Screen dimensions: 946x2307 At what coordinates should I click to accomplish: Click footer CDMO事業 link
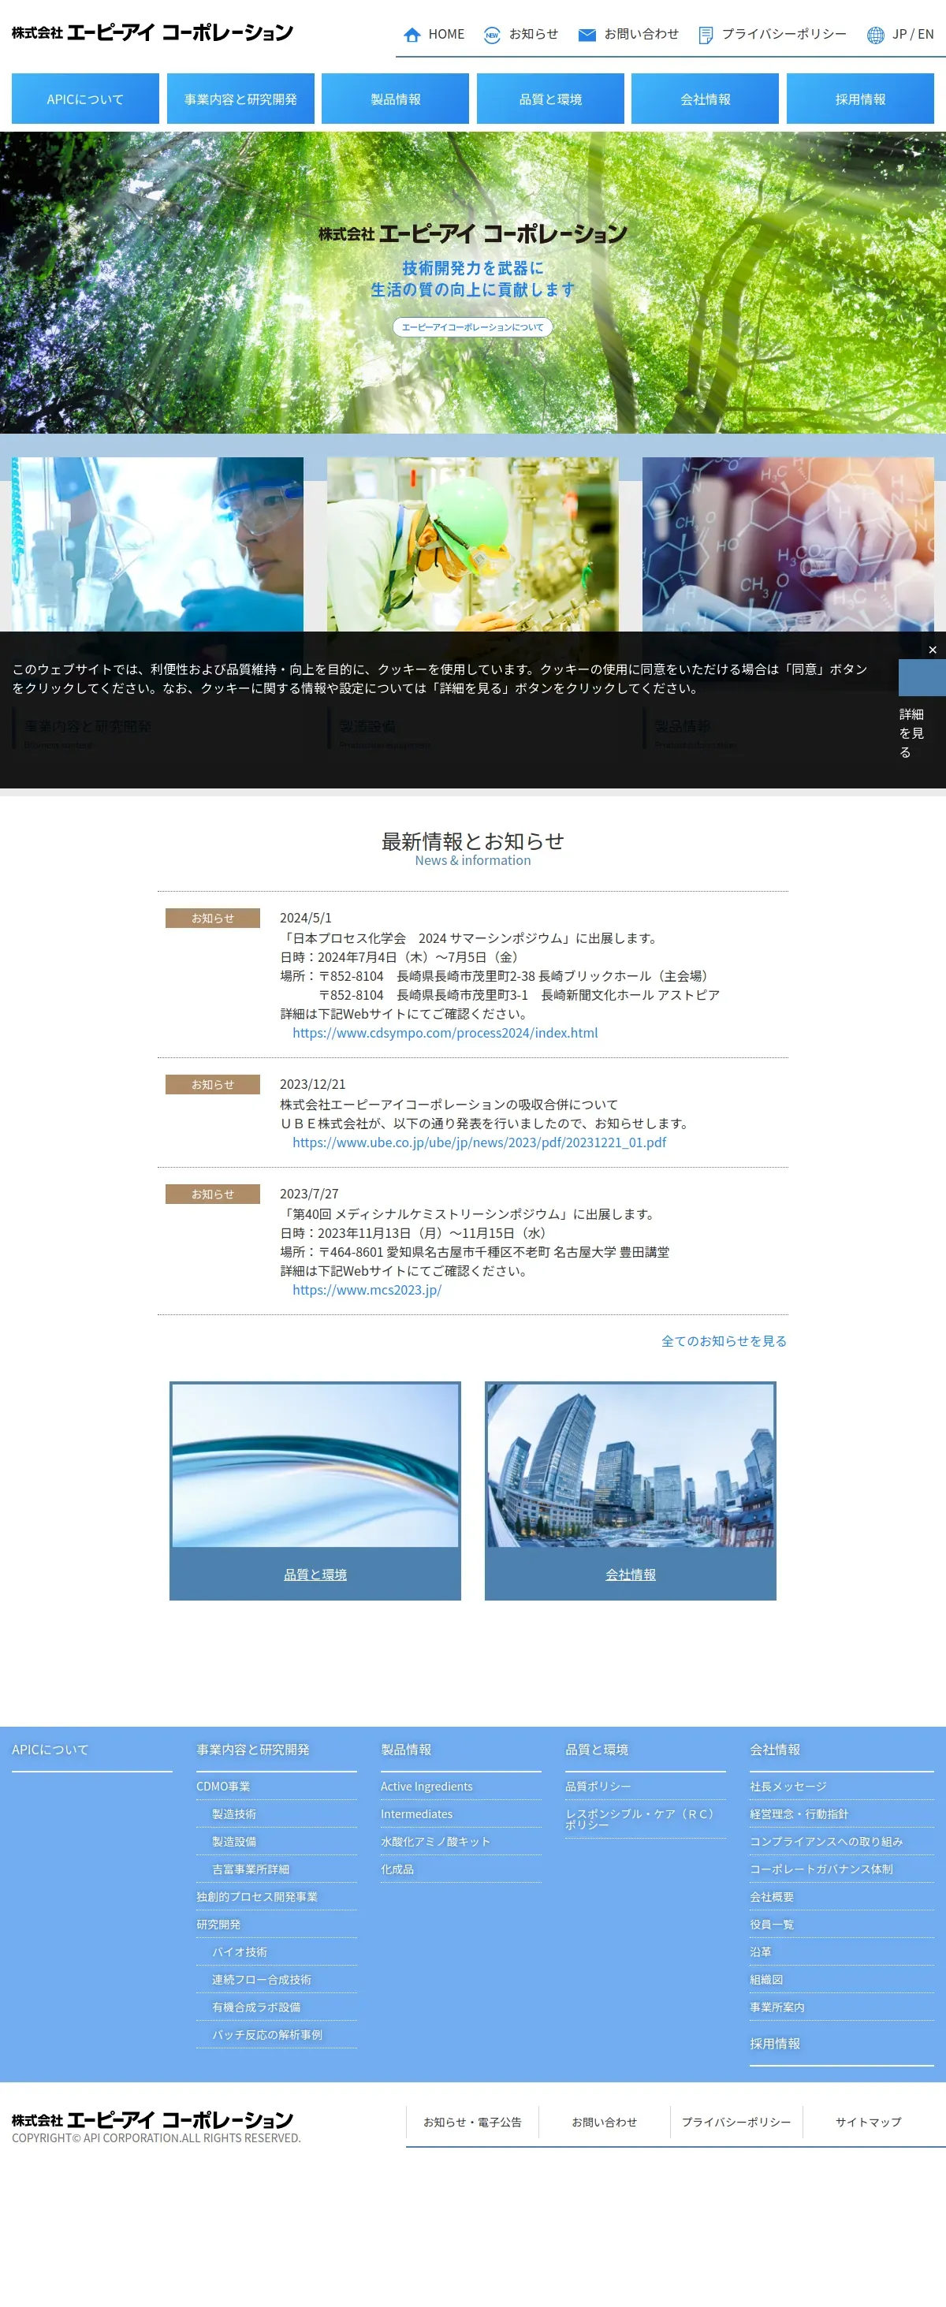pos(223,1787)
